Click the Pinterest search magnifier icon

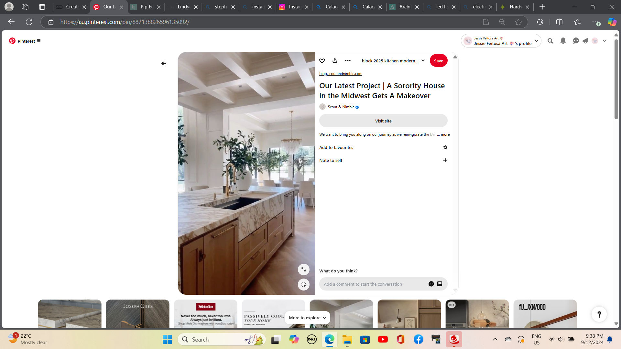550,41
